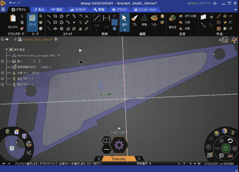The image size is (239, 172).
Task: Click the Split Body (ボディ分割) button
Action: click(x=188, y=16)
